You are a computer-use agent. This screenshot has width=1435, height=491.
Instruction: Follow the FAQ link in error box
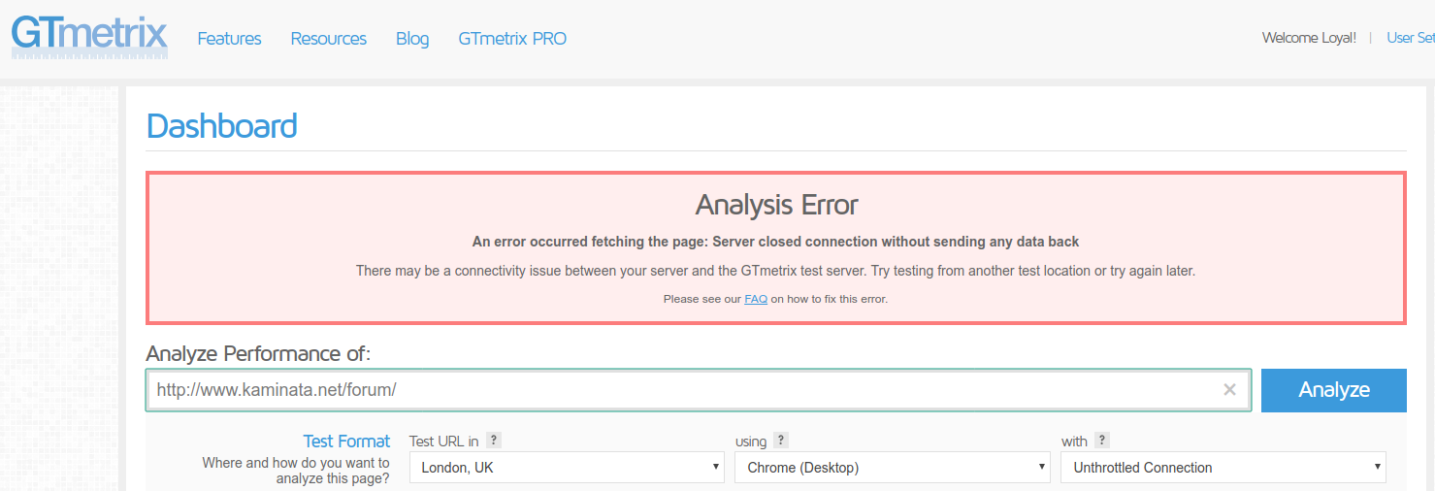point(756,299)
